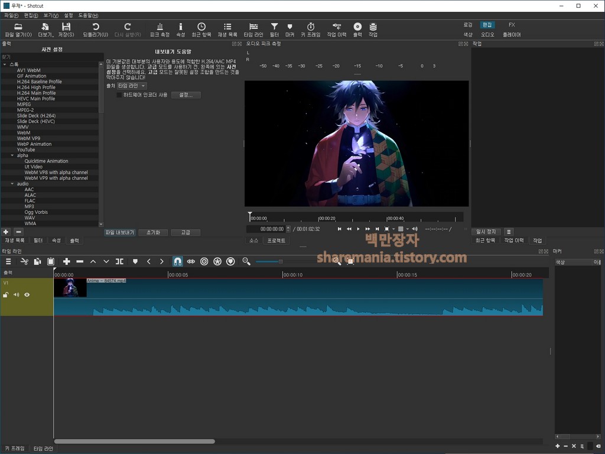This screenshot has height=454, width=605.
Task: Step up the player timecode spinner
Action: pyautogui.click(x=288, y=227)
